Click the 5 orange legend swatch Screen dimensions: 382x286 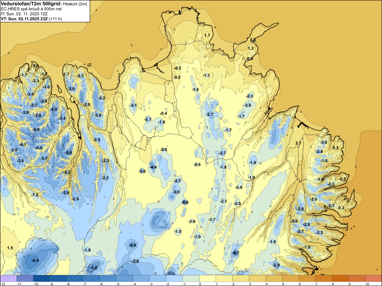pyautogui.click(x=290, y=278)
